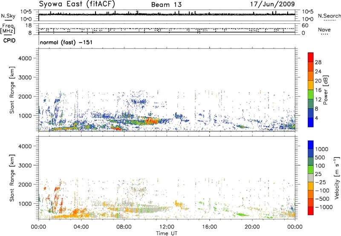This screenshot has height=236, width=341.
Task: Click the gray -25 to 25 velocity swatch
Action: (311, 178)
